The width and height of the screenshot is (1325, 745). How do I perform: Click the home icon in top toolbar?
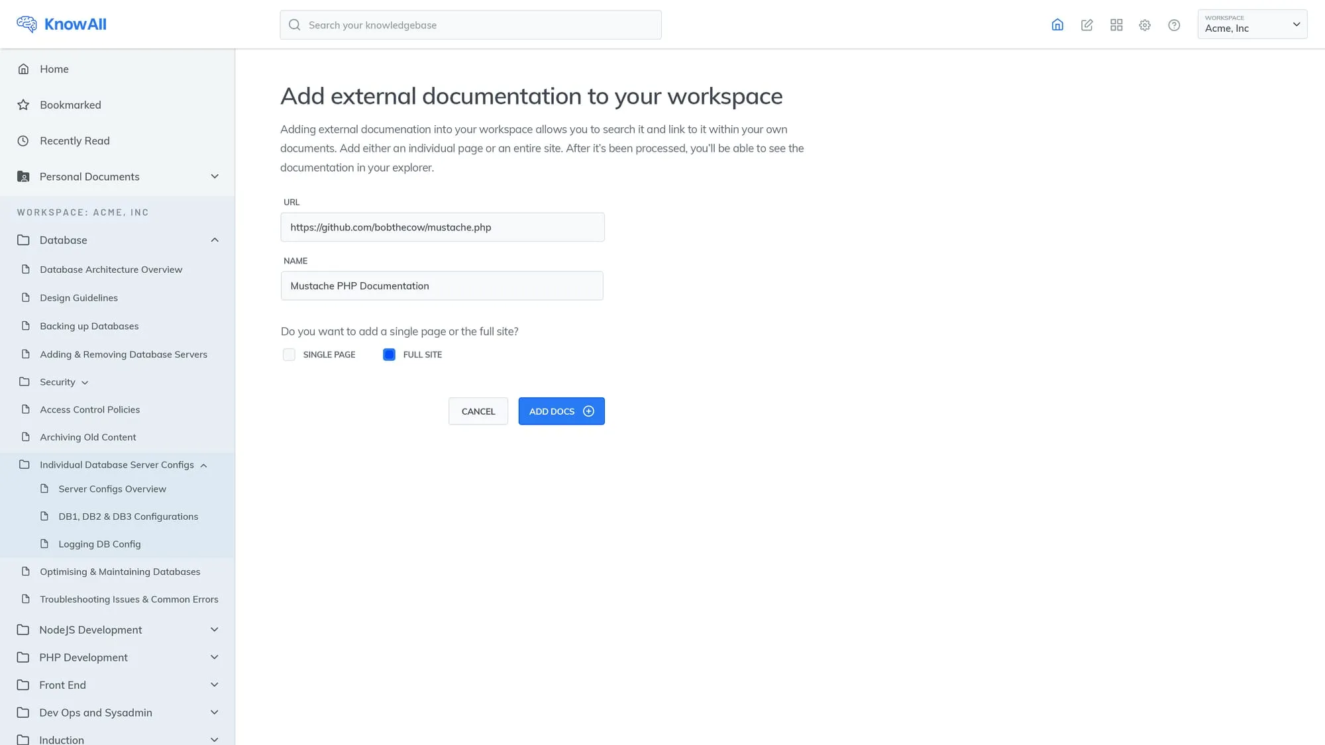click(x=1057, y=25)
